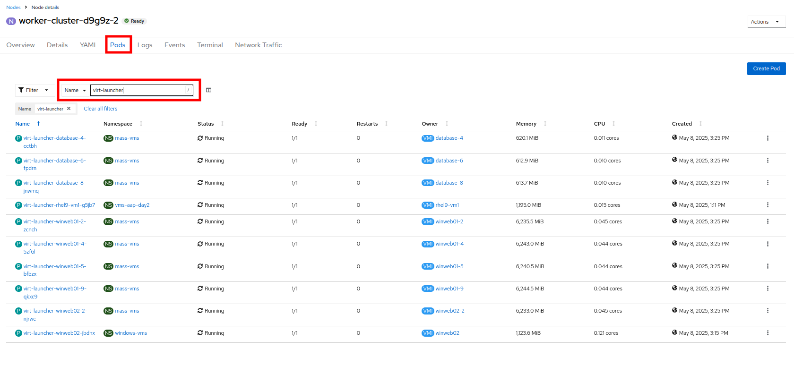Sort table by Restarts column

click(367, 124)
